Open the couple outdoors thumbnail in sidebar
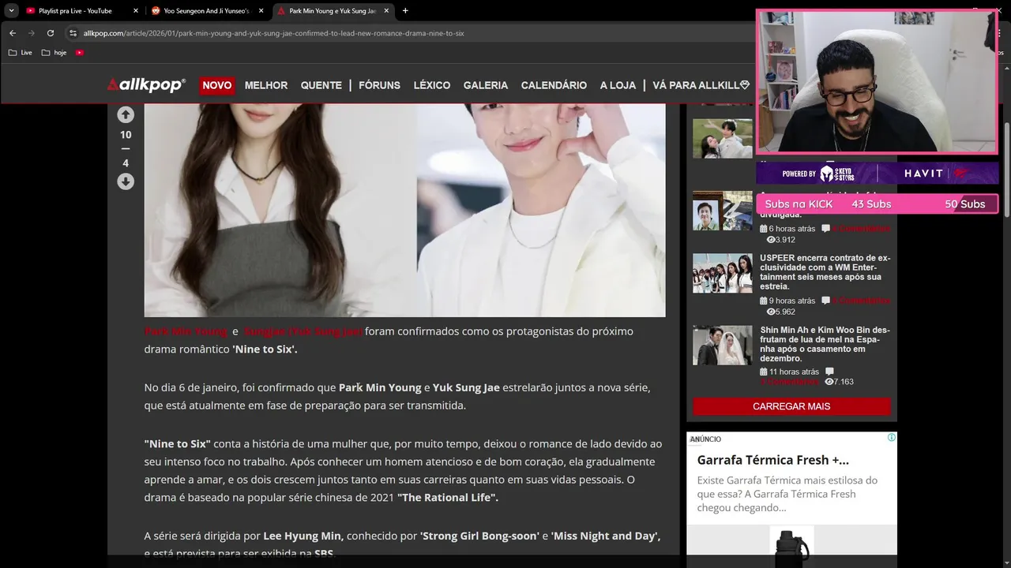 tap(723, 139)
